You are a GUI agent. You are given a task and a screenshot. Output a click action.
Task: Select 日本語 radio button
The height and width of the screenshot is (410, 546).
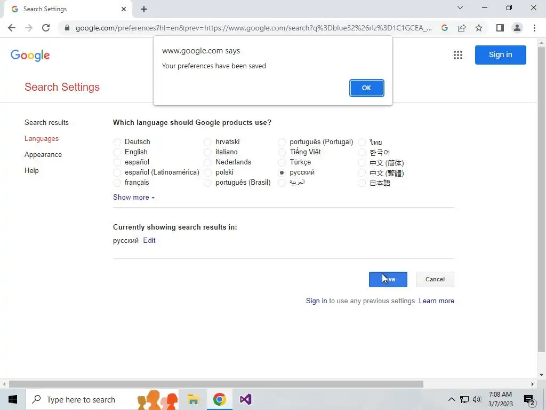pyautogui.click(x=362, y=183)
